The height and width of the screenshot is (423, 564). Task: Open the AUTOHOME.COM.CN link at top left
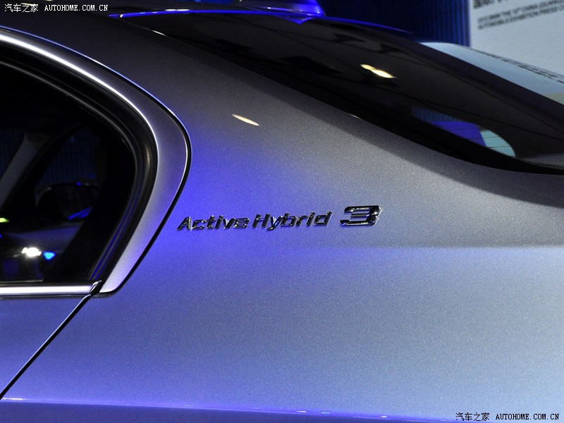click(x=76, y=8)
